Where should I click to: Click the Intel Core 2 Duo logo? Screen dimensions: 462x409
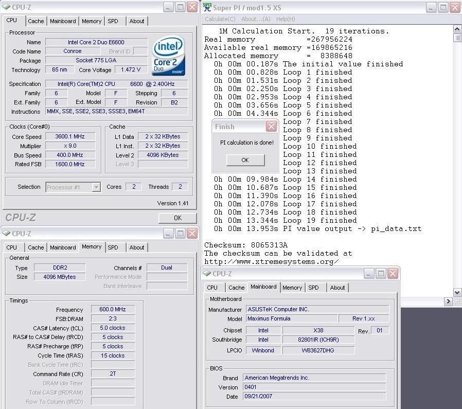pyautogui.click(x=169, y=56)
